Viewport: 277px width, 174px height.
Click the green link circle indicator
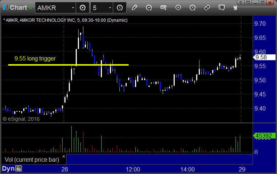31,8
